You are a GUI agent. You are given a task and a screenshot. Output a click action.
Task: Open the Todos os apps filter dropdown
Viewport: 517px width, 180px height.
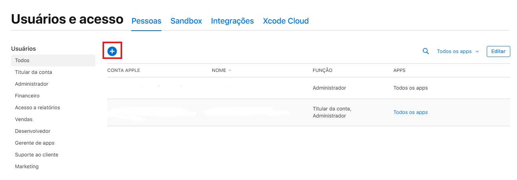pos(458,51)
